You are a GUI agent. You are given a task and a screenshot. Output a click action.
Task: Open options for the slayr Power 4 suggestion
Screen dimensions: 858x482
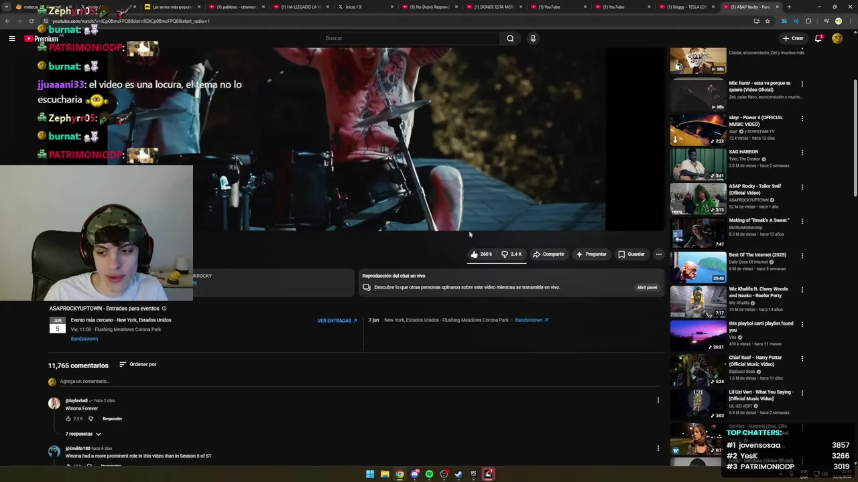pyautogui.click(x=802, y=118)
